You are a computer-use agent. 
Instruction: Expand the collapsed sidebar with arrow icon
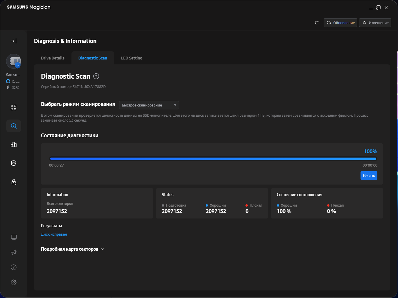(14, 41)
